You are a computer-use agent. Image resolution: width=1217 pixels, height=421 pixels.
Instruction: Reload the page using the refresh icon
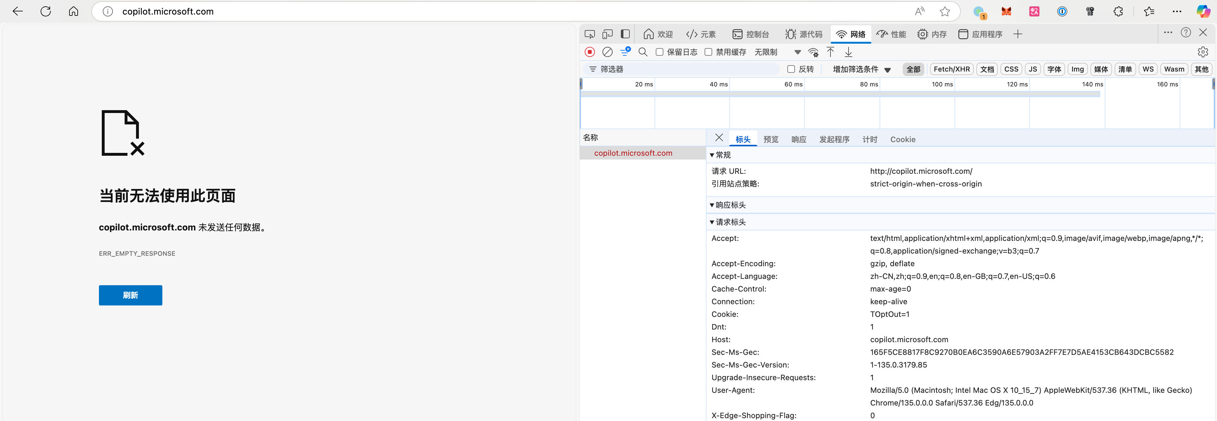tap(46, 11)
